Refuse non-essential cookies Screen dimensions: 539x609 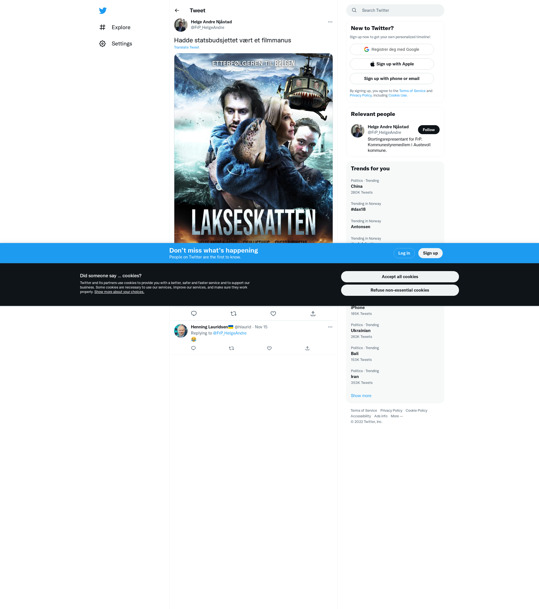coord(400,290)
